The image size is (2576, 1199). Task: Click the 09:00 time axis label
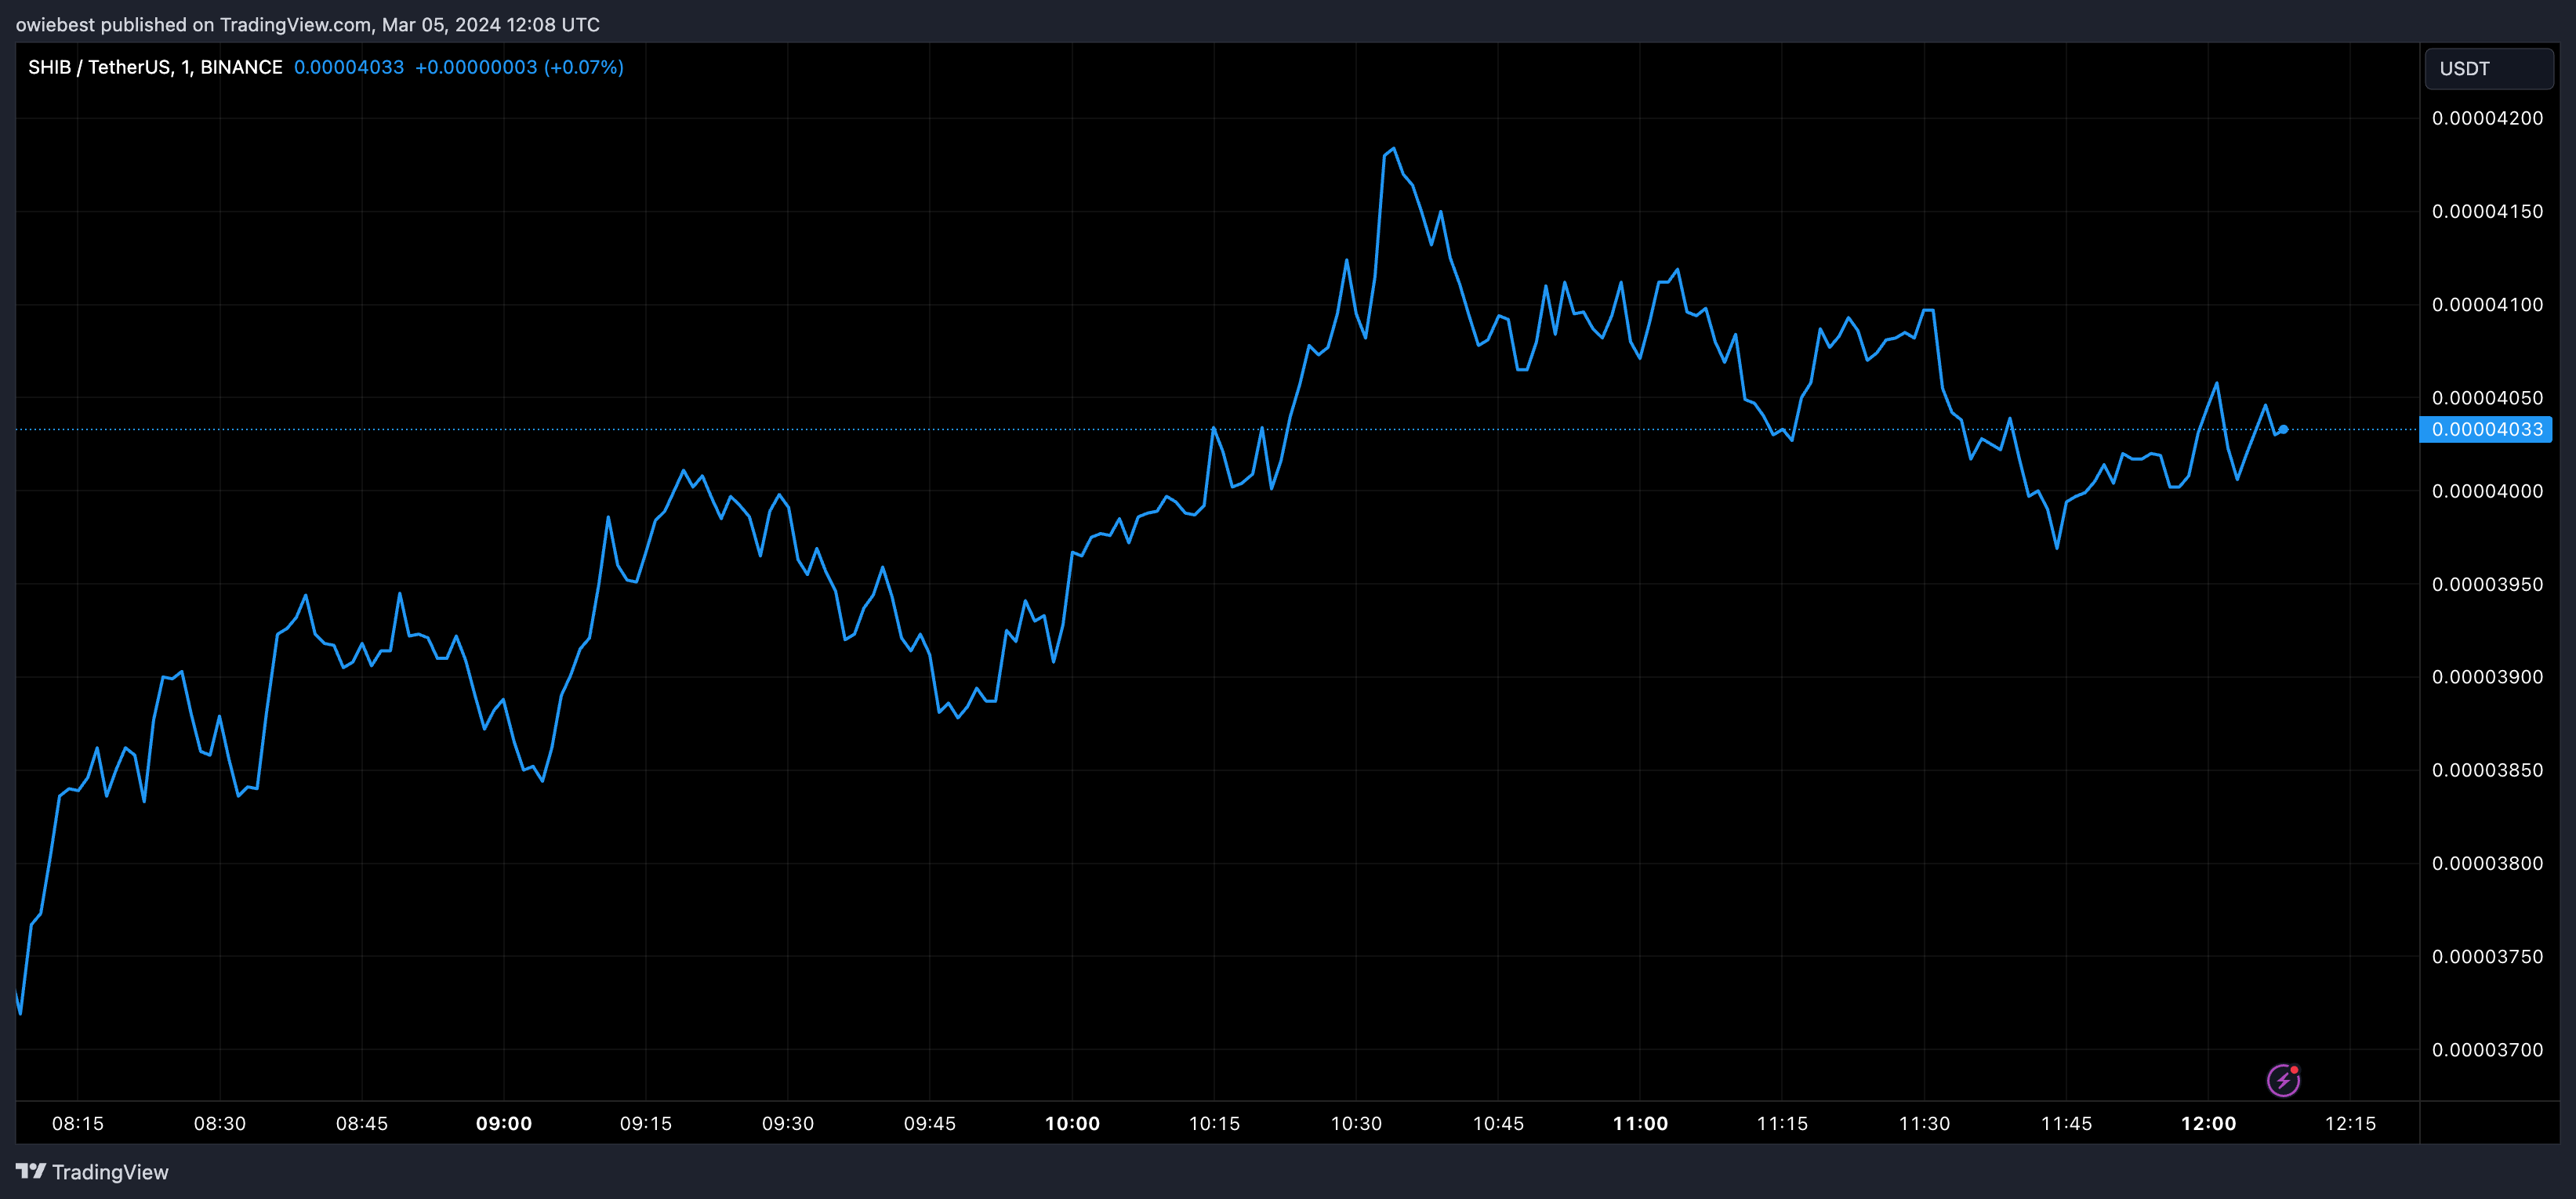pyautogui.click(x=504, y=1123)
